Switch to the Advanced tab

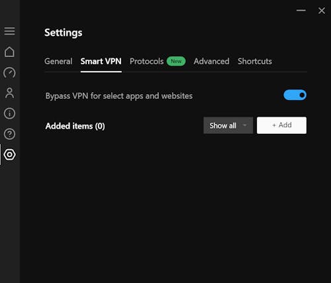coord(211,61)
